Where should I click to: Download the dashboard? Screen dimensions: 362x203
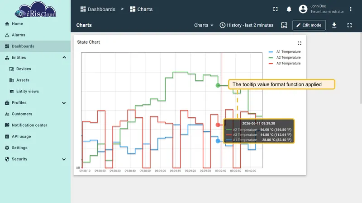pyautogui.click(x=334, y=25)
